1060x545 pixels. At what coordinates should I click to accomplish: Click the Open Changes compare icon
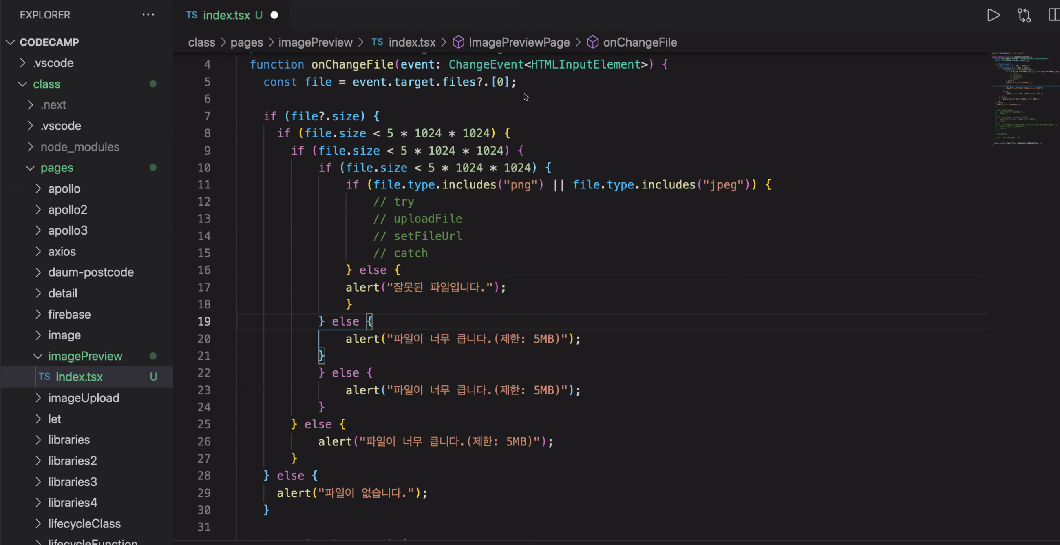(1024, 15)
